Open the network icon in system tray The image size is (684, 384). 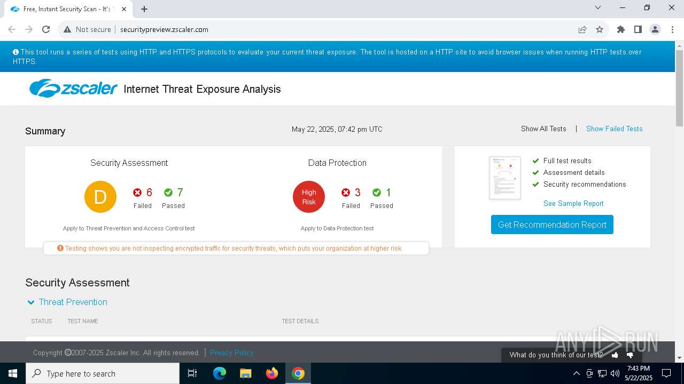(x=602, y=373)
